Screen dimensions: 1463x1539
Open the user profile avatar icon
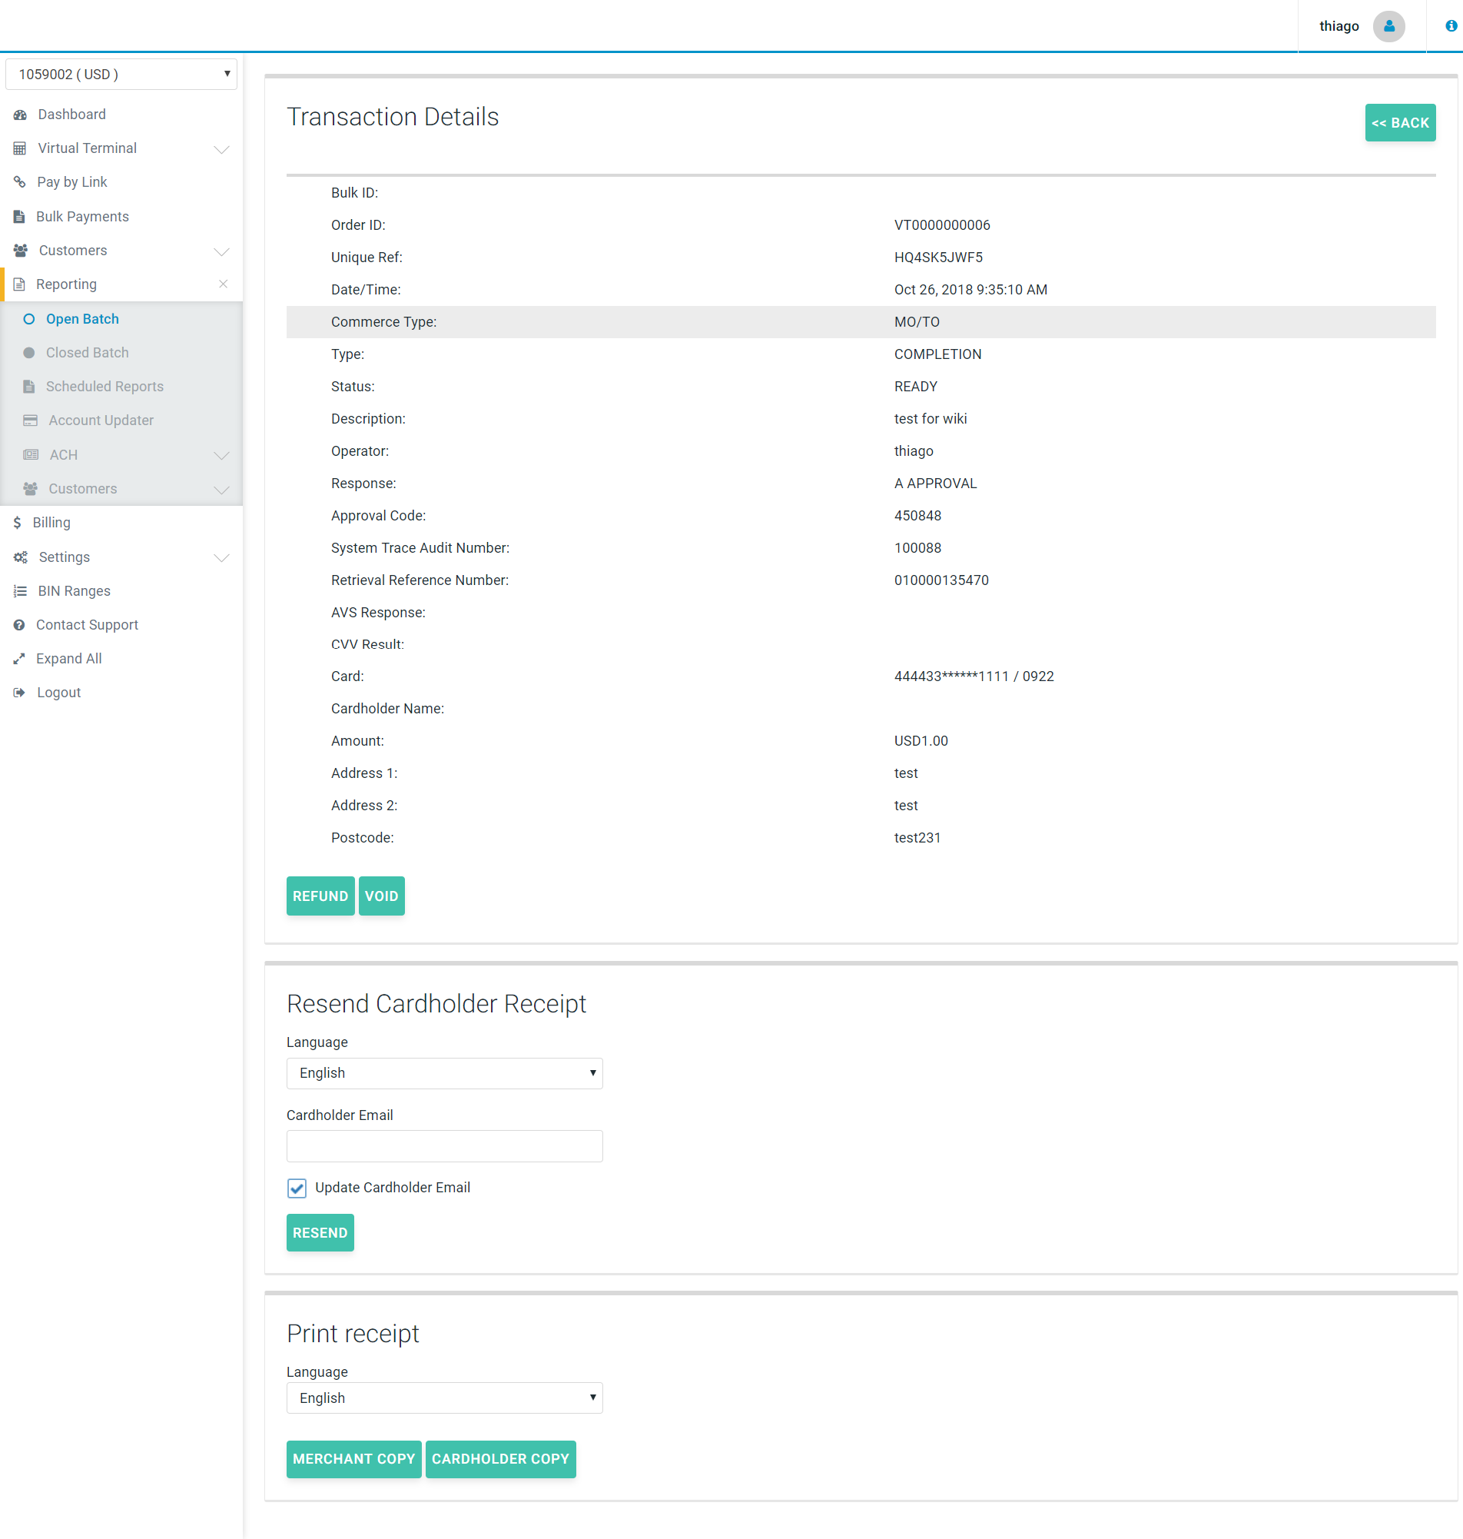1388,26
